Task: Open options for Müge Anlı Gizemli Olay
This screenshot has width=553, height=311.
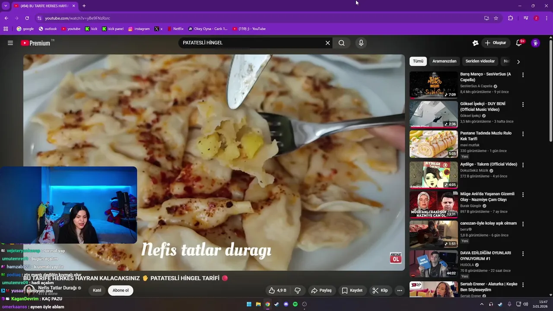Action: pos(523,194)
